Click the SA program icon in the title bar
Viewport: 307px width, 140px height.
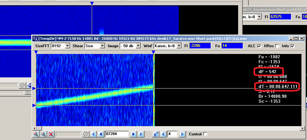tap(35, 38)
